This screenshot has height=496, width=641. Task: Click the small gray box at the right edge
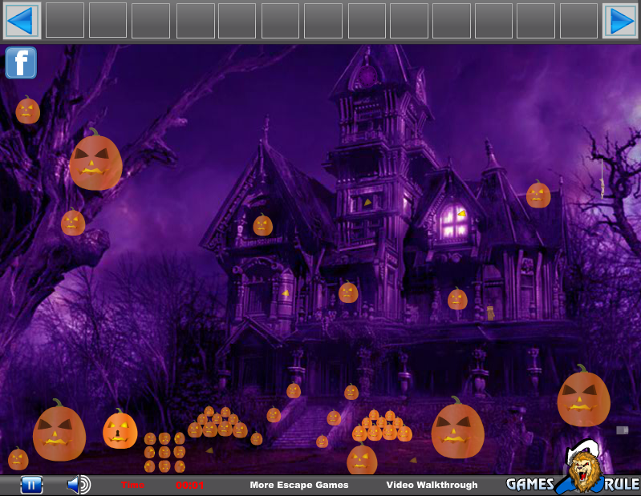coord(623,429)
